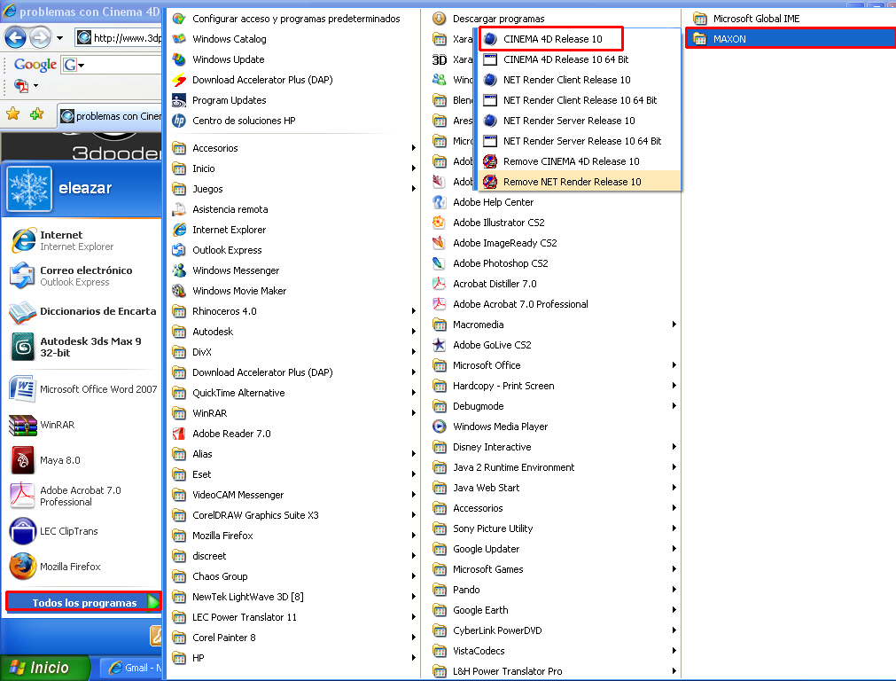This screenshot has height=681, width=896.
Task: Click Todos los programas button
Action: [x=83, y=603]
